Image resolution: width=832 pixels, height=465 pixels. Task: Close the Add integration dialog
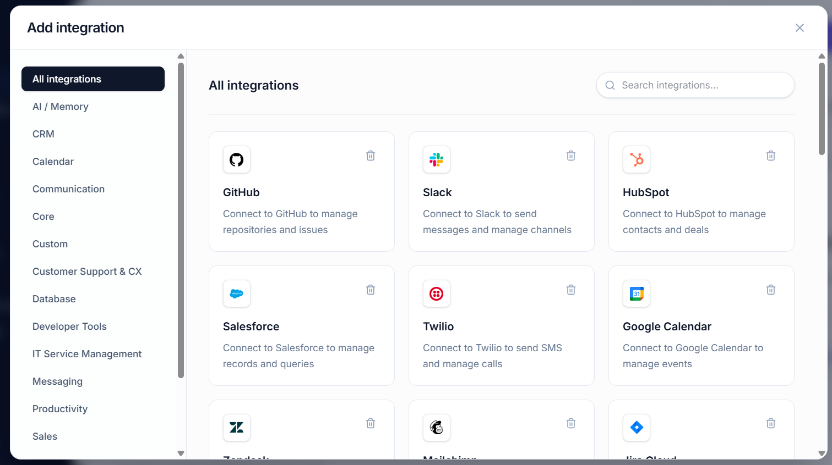pyautogui.click(x=800, y=27)
